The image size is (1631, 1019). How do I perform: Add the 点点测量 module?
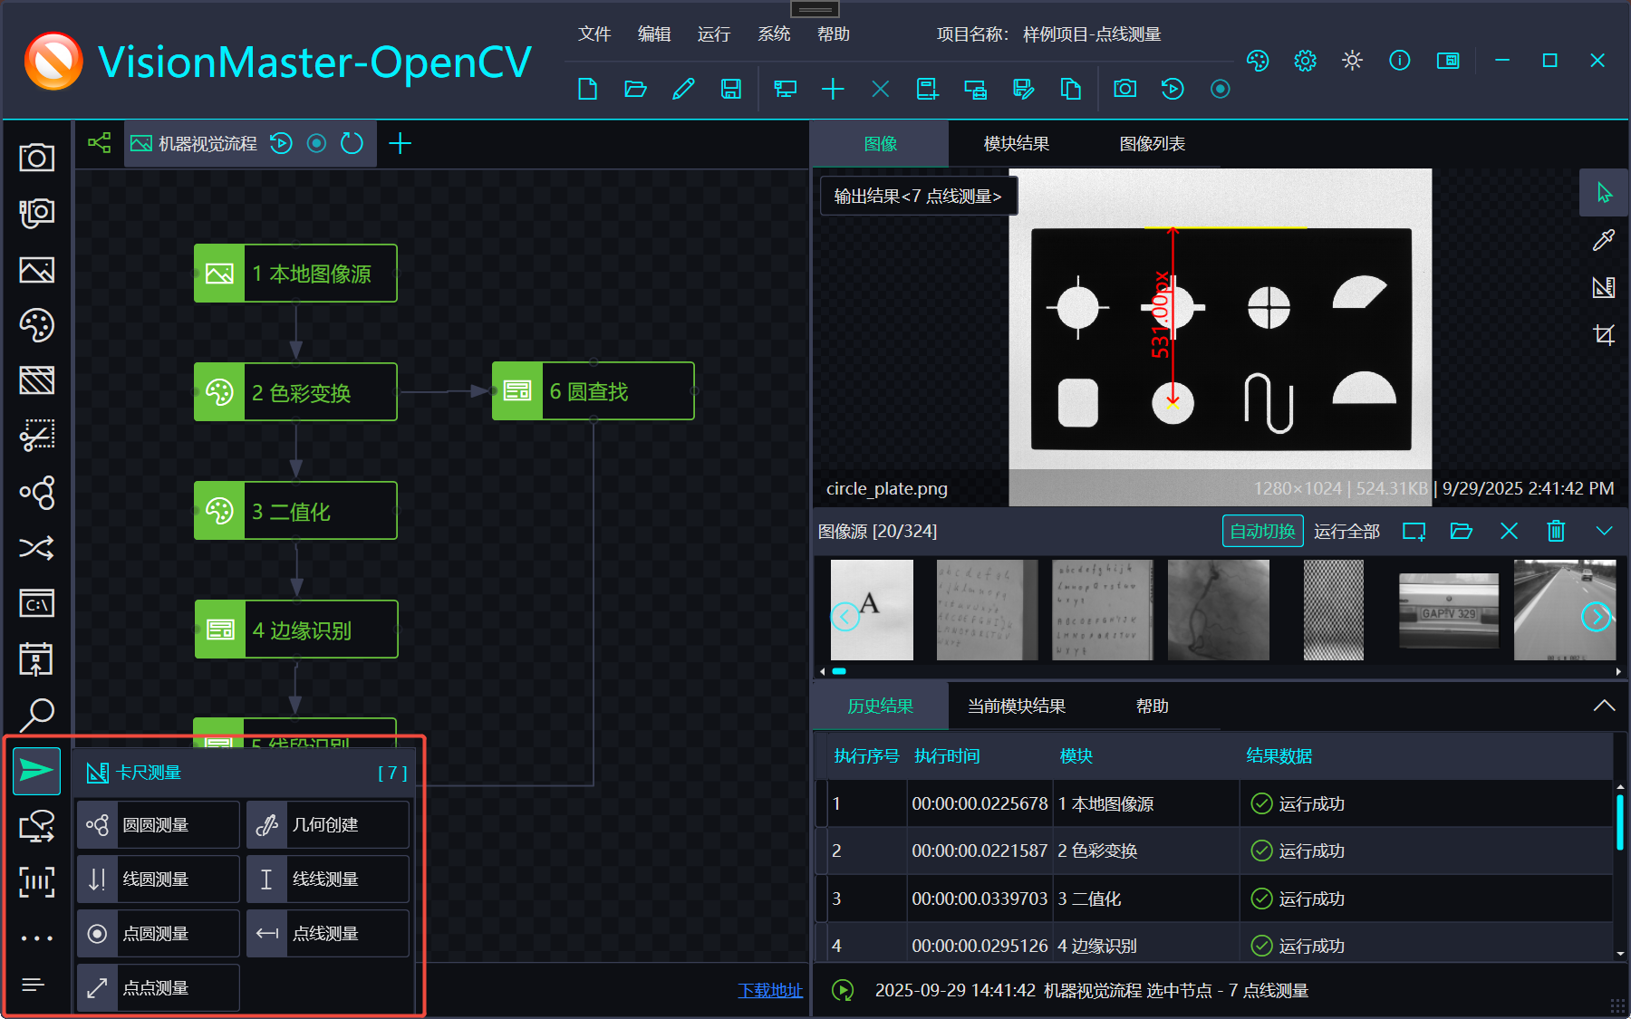159,987
